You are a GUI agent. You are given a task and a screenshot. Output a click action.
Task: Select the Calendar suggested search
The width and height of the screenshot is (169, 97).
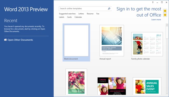(78, 17)
